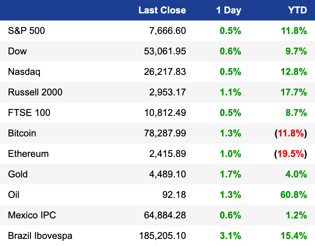The height and width of the screenshot is (246, 315).
Task: Click Brazil Ibovespa's 3.1% one-day change
Action: tap(230, 236)
